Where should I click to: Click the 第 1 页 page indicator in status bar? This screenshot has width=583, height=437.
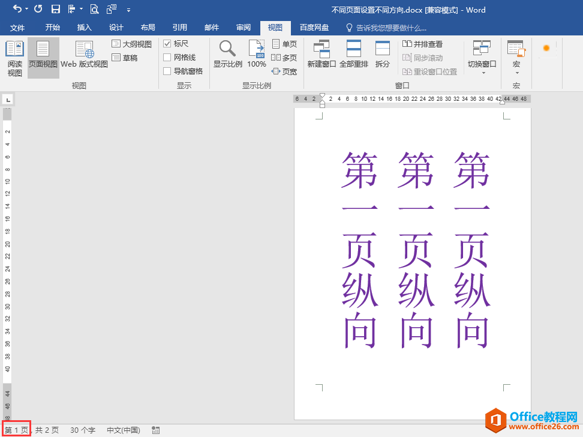[x=16, y=430]
